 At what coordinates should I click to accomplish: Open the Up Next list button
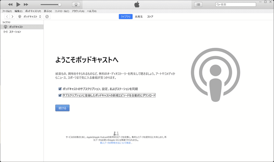(198, 4)
